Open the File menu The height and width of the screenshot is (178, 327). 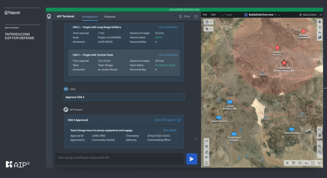point(205,15)
